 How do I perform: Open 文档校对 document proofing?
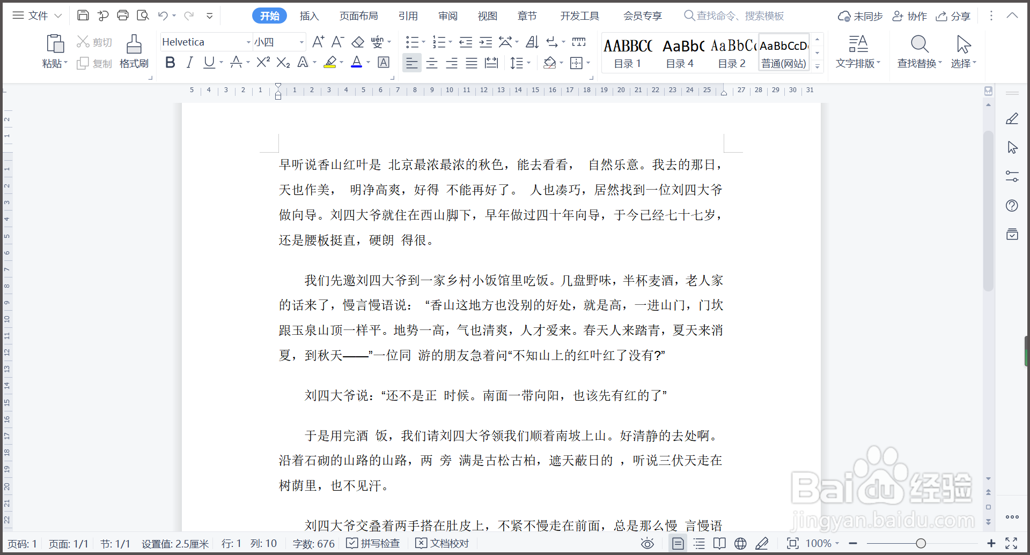442,543
